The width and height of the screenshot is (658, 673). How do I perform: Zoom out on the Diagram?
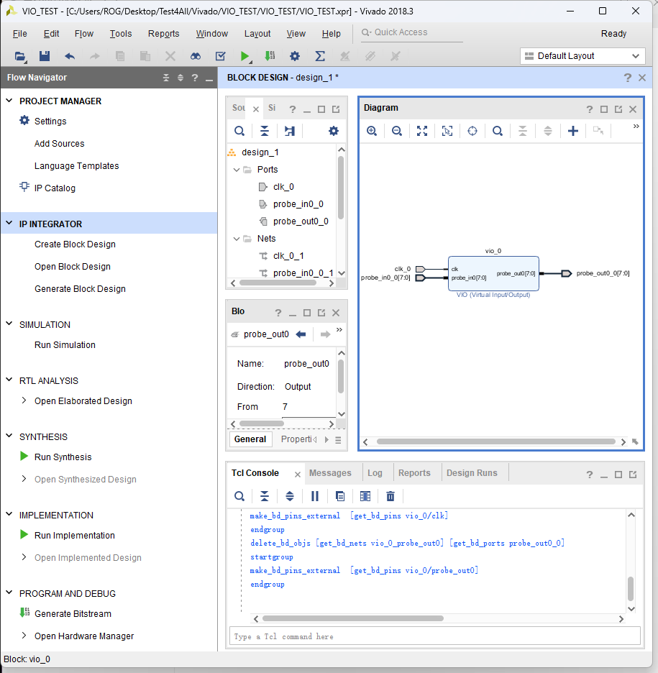pyautogui.click(x=397, y=131)
